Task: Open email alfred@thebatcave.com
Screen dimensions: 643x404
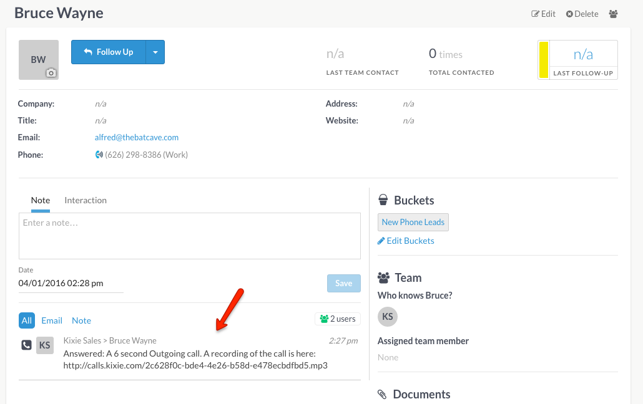Action: point(137,137)
